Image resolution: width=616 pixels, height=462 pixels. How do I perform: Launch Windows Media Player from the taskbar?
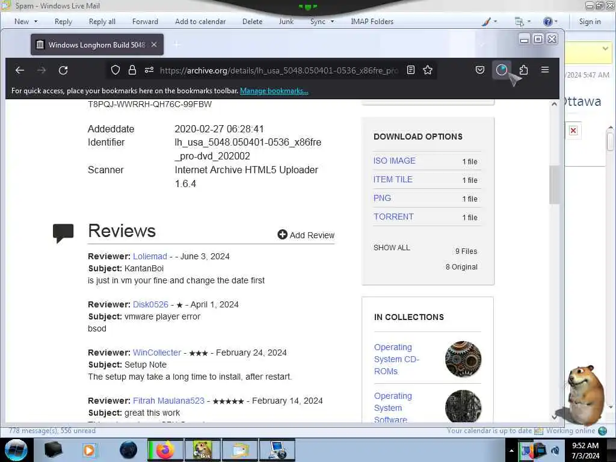(90, 450)
